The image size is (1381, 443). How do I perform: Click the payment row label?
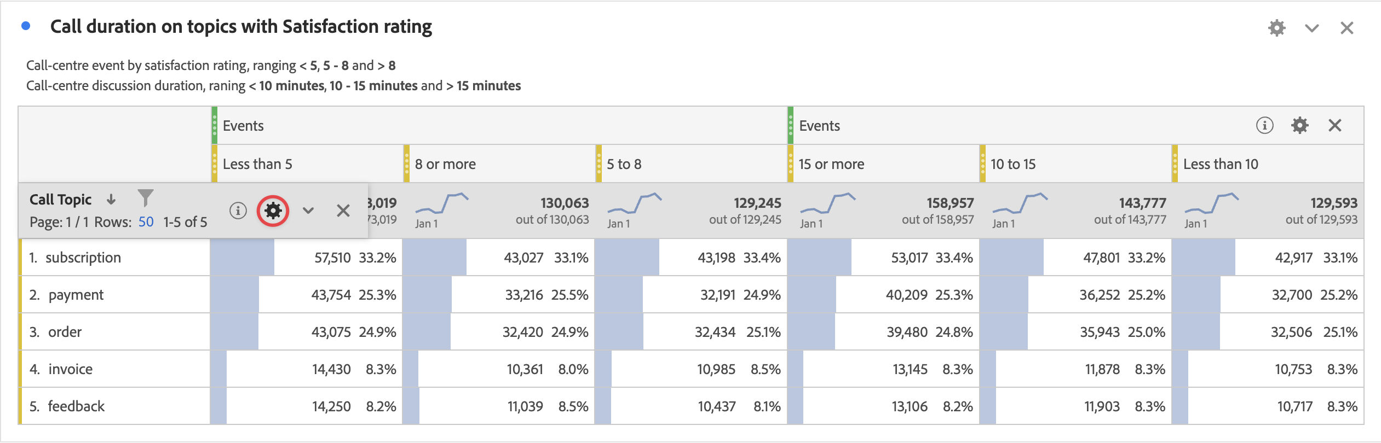tap(76, 295)
